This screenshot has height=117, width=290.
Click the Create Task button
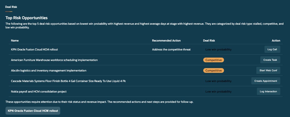270,60
